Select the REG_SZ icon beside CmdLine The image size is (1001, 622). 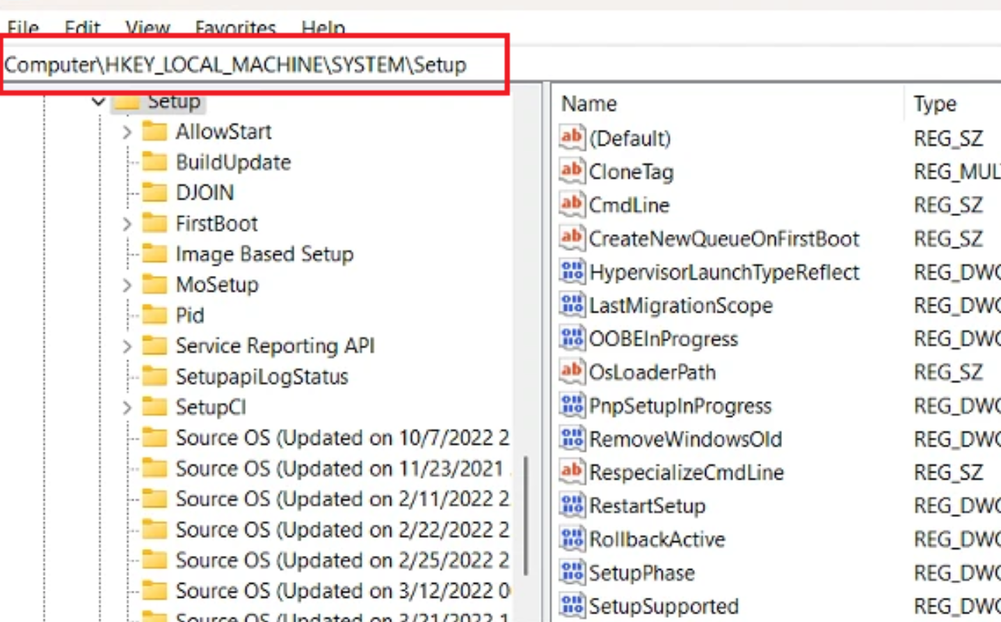click(571, 204)
